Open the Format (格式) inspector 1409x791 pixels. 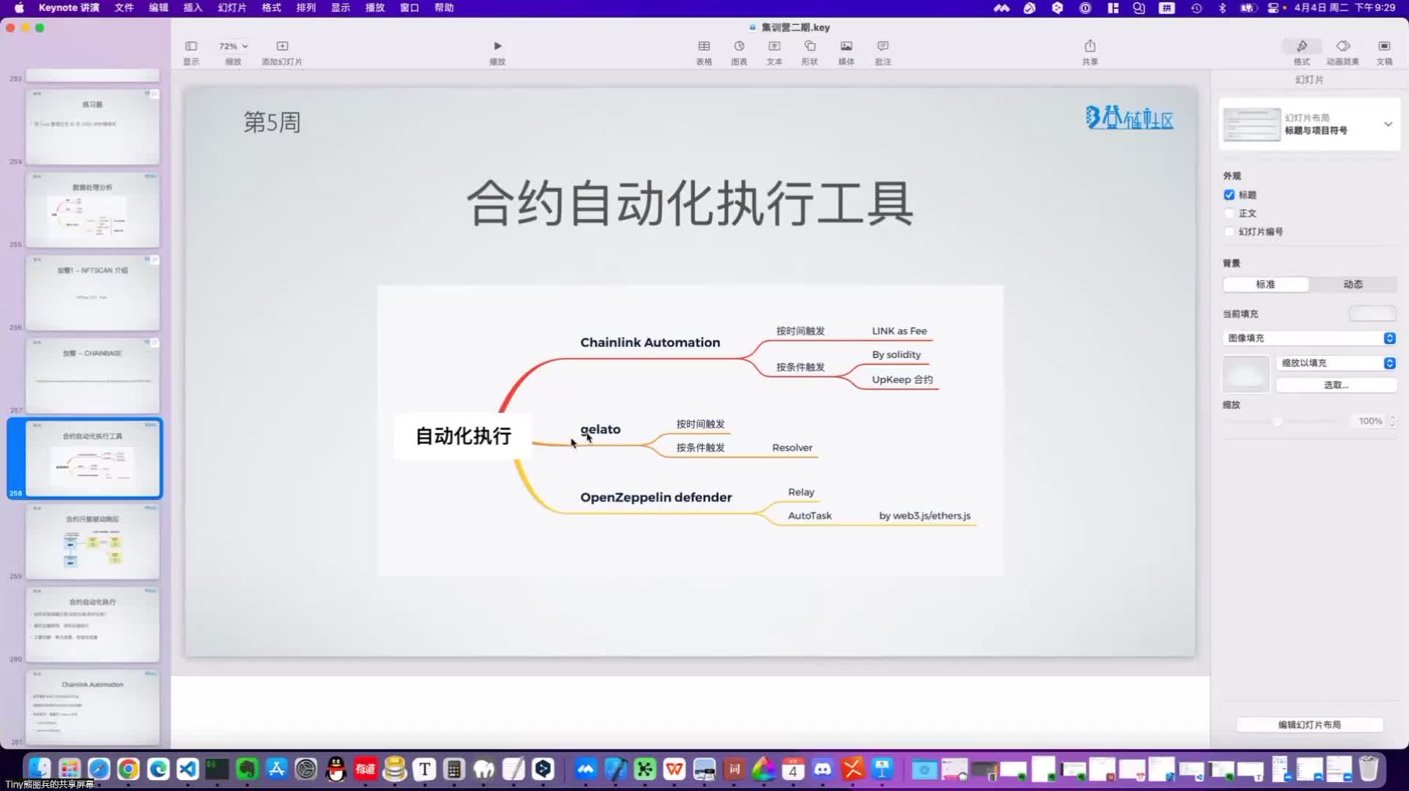pyautogui.click(x=1302, y=46)
